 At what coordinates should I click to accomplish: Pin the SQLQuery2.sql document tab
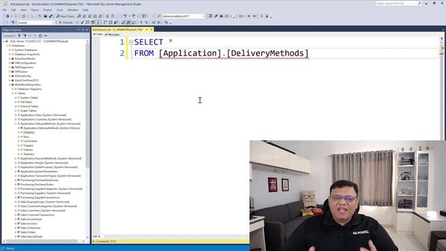click(x=147, y=29)
